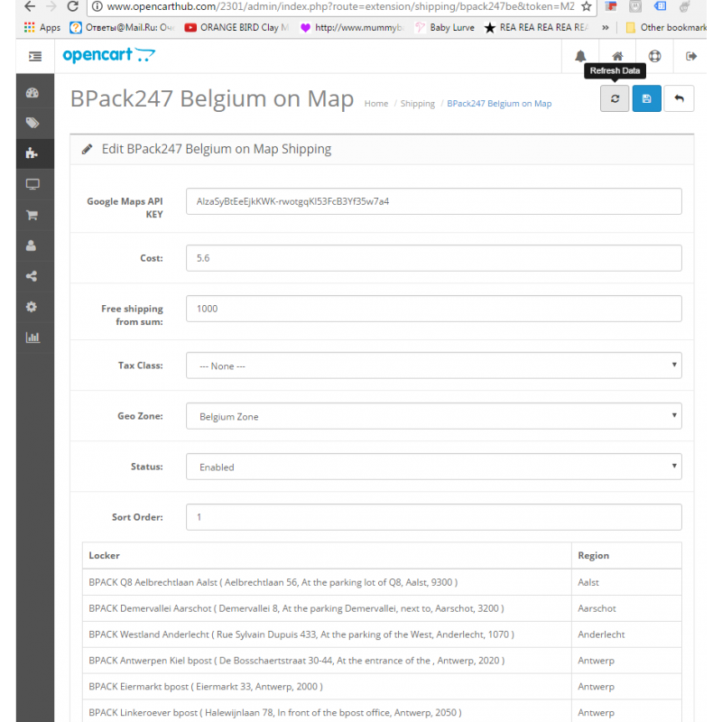Open the REA REA REA bookmark

tap(536, 28)
